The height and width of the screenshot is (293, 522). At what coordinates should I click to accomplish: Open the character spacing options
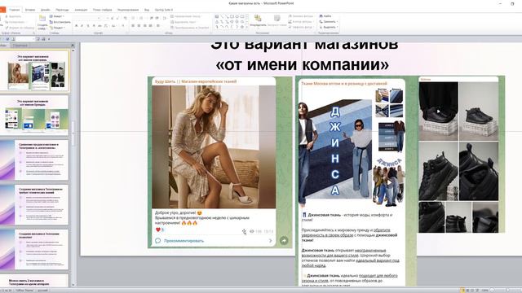pyautogui.click(x=106, y=25)
